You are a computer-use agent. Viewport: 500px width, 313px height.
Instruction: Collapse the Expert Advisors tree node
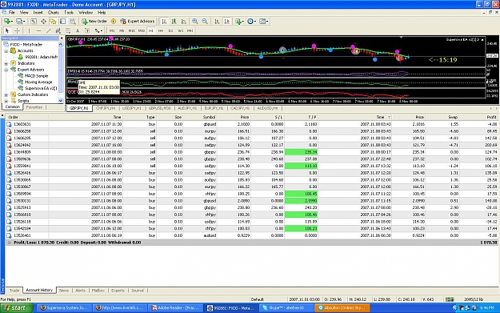click(6, 70)
